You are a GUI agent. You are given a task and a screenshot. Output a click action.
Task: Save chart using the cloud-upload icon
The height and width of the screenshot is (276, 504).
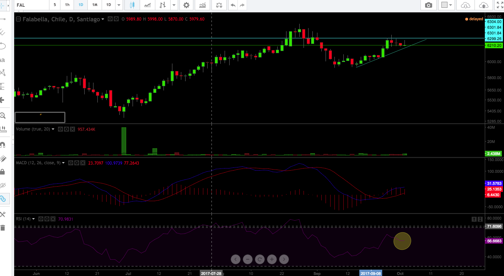point(483,5)
